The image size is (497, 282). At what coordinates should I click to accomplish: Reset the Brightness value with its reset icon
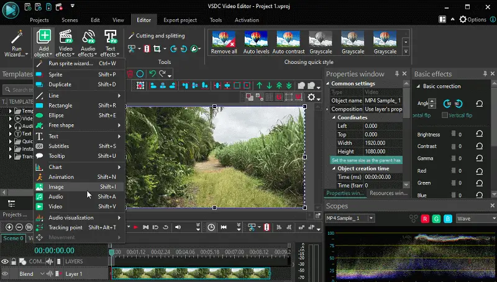[x=479, y=134]
